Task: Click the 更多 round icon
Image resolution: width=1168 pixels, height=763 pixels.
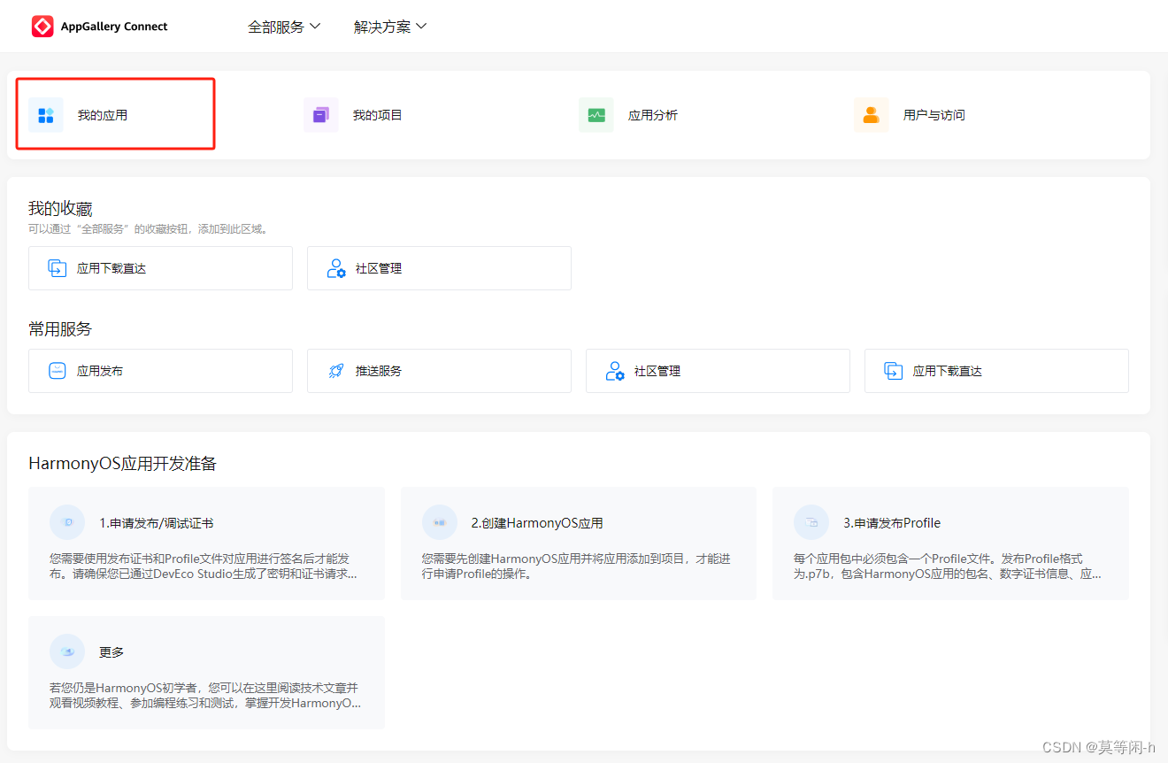Action: tap(67, 651)
